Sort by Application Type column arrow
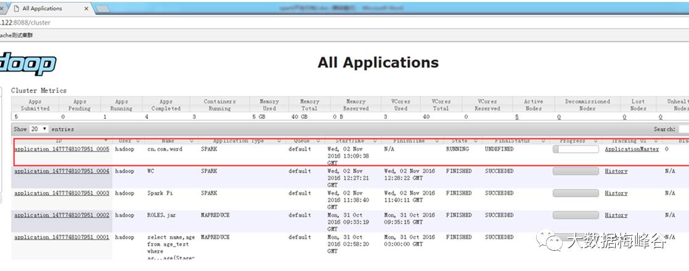The height and width of the screenshot is (271, 689). [x=279, y=141]
